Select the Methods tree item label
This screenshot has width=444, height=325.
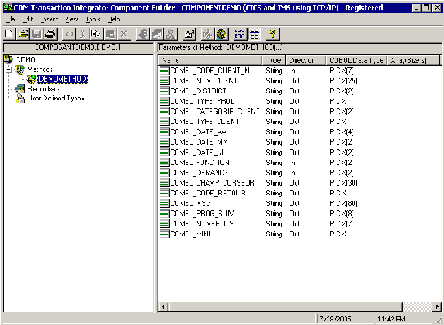[40, 70]
